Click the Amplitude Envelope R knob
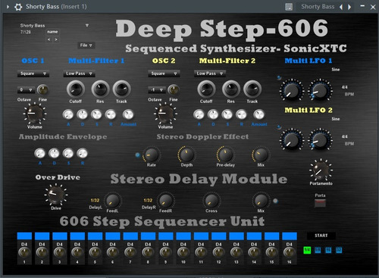The image size is (379, 278). tap(82, 153)
